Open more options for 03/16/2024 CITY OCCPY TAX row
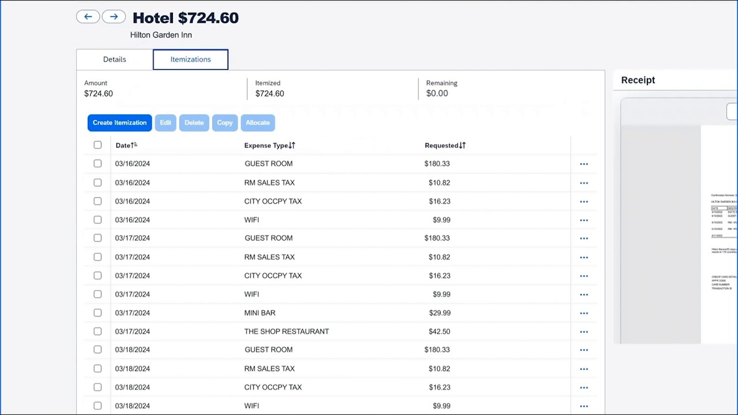The width and height of the screenshot is (738, 415). click(584, 202)
